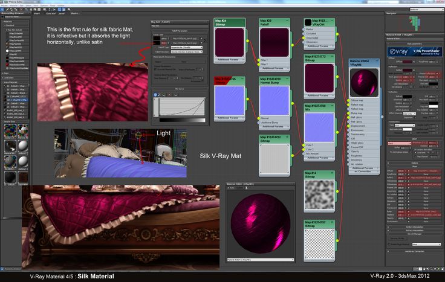The image size is (445, 282).
Task: Toggle the Parameter Editor panel icon
Action: coord(63,9)
